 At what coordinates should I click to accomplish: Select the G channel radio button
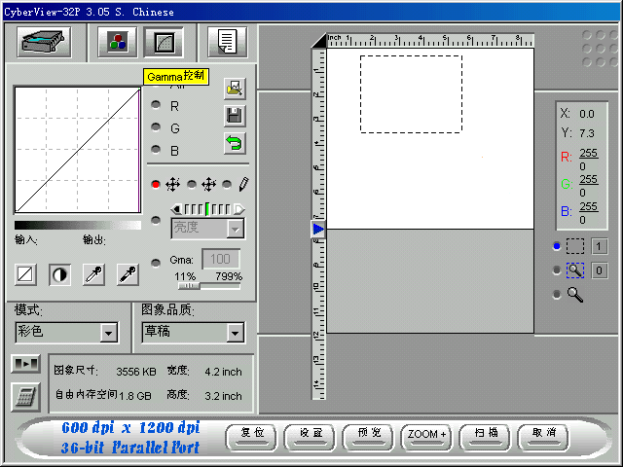[156, 127]
